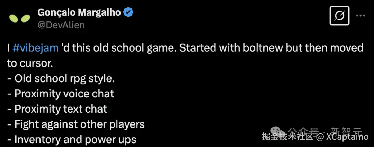Screen dimensions: 374x147
Task: Click the 'Proximity text chat' line
Action: (57, 109)
